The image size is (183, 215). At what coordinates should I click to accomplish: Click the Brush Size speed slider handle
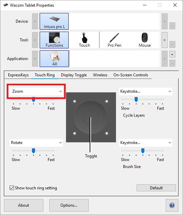(143, 151)
